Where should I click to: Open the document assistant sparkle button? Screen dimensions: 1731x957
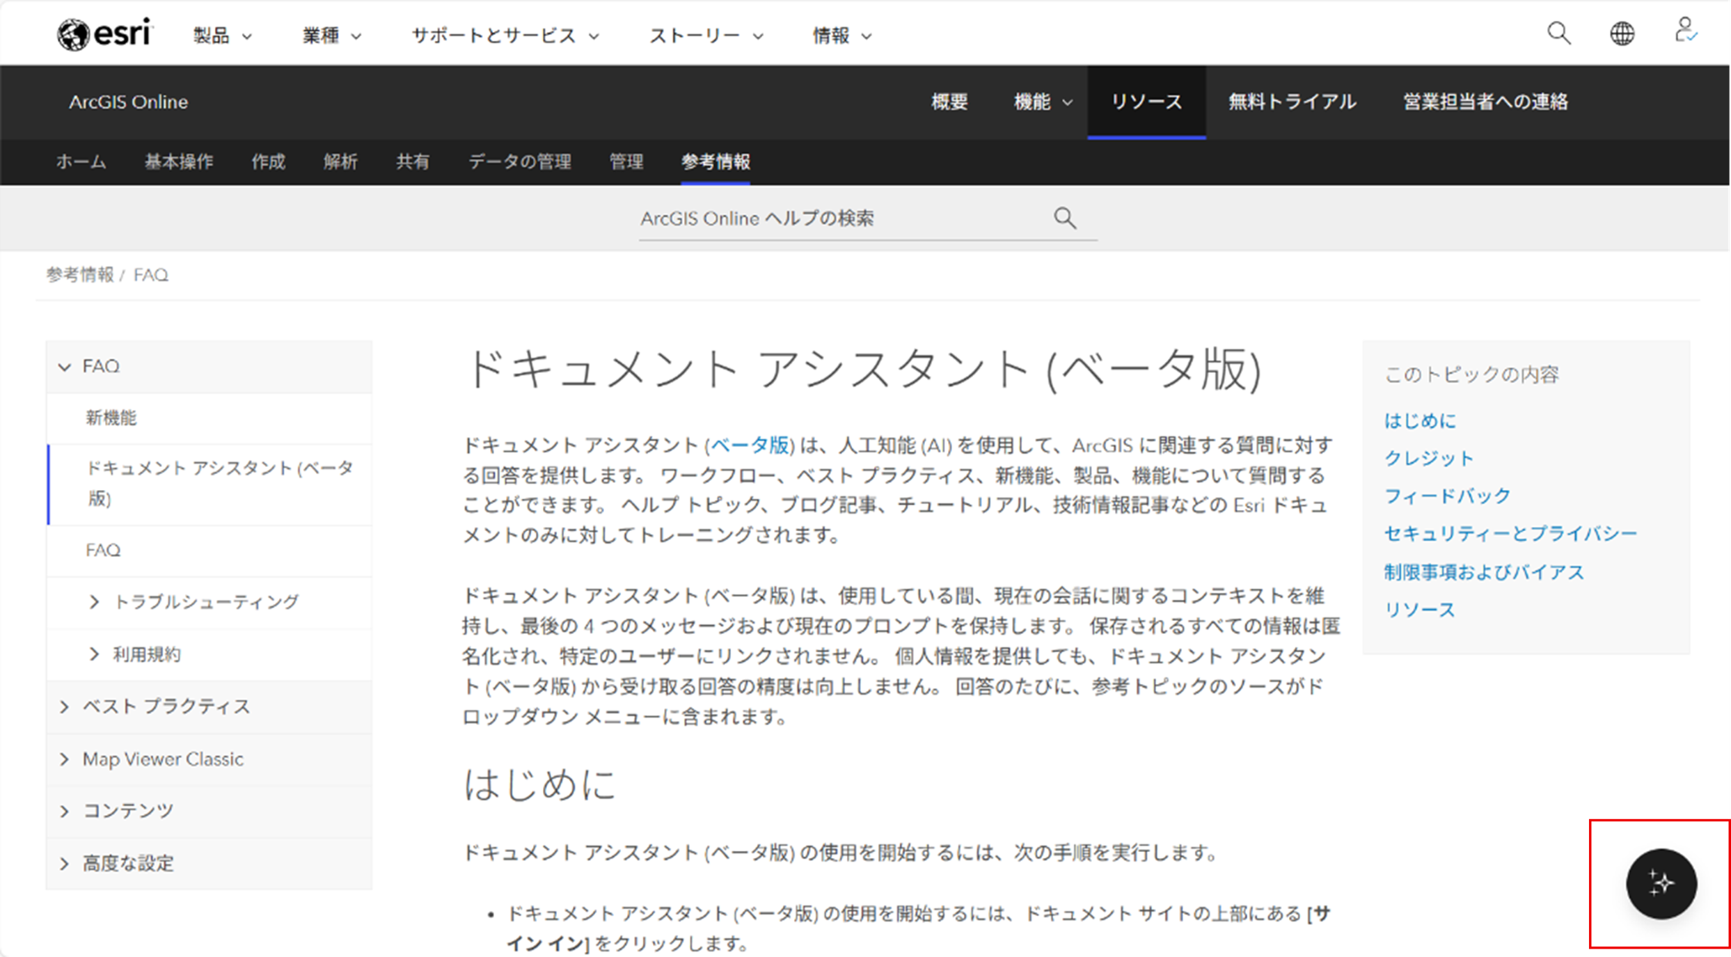pyautogui.click(x=1661, y=884)
